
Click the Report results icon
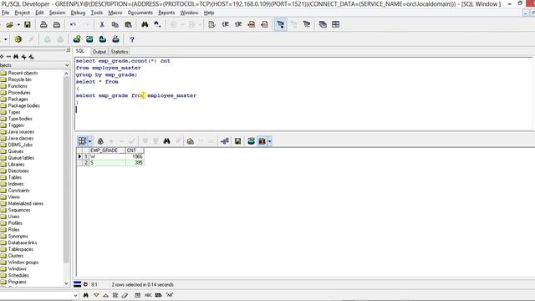point(262,141)
